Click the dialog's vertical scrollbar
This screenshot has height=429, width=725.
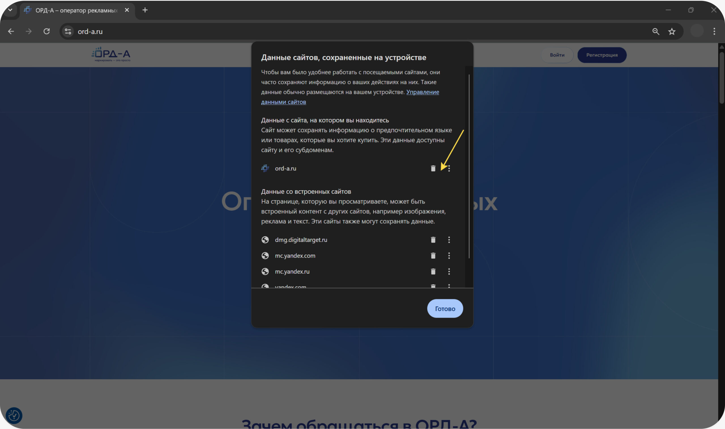pyautogui.click(x=469, y=166)
